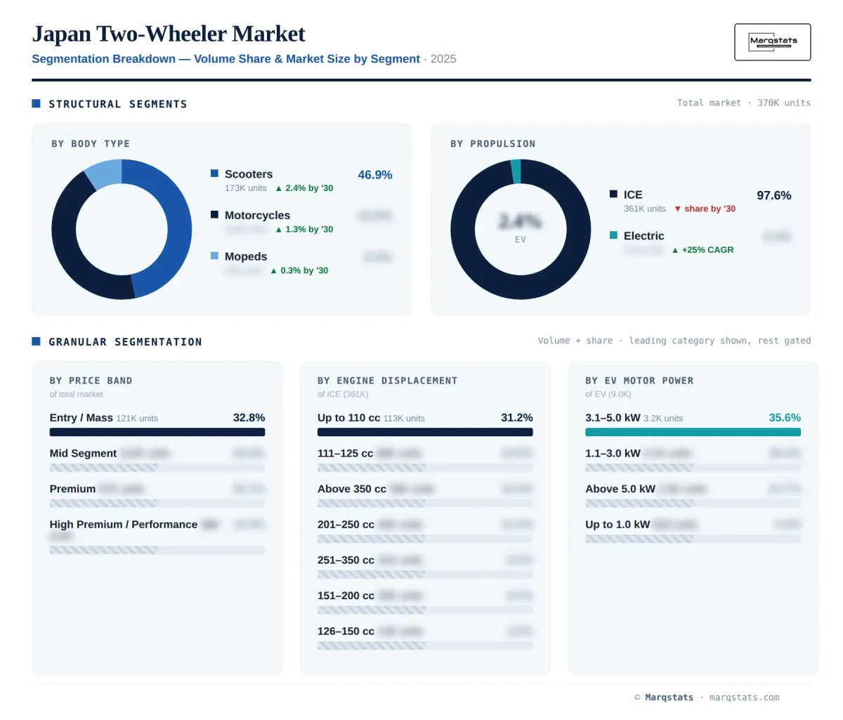The image size is (843, 720).
Task: Click the body type donut chart
Action: click(x=122, y=229)
